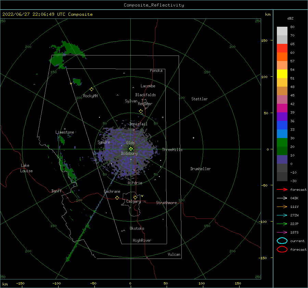
Task: Click the Ponoka city label
Action: click(156, 71)
